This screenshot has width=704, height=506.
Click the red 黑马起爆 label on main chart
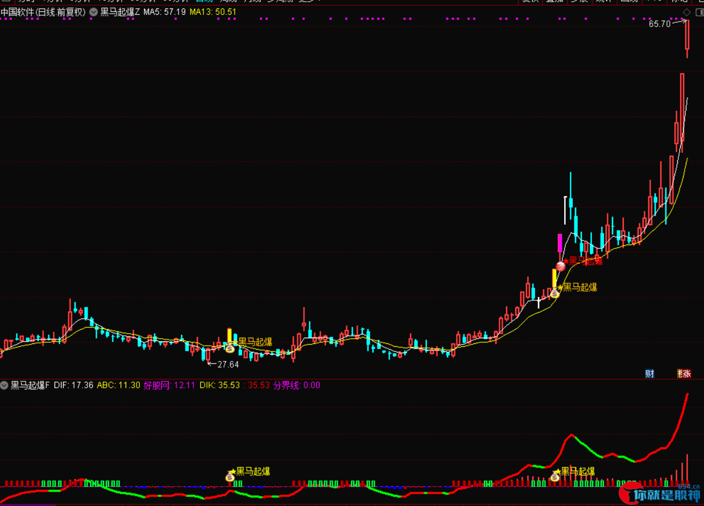(586, 261)
